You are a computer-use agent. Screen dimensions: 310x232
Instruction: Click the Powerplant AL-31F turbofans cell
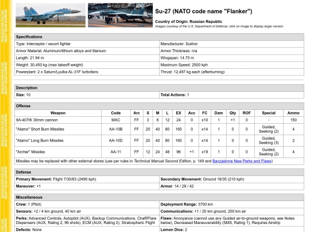(87, 72)
